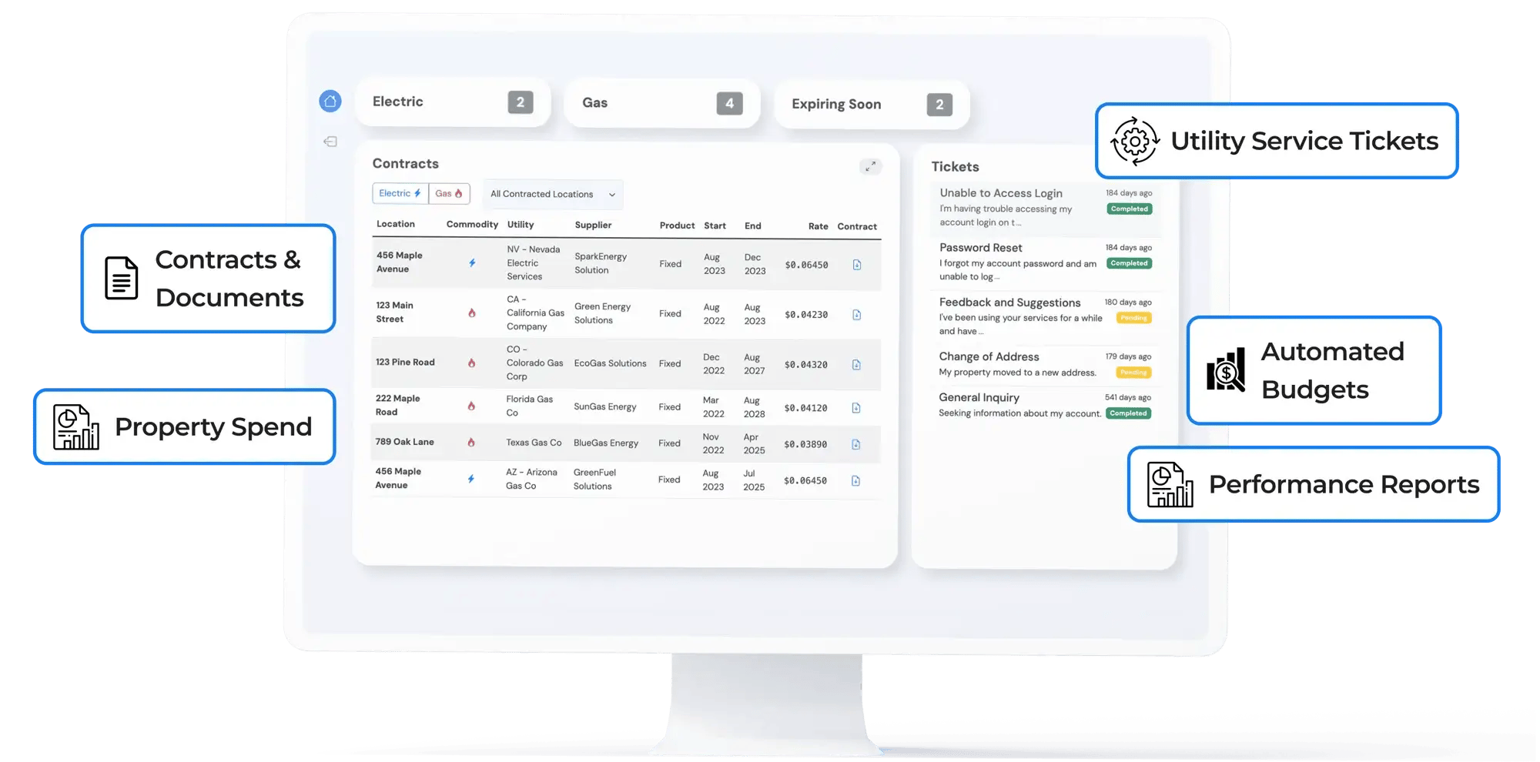Open contract document for EcoGas Solutions row

[x=856, y=365]
